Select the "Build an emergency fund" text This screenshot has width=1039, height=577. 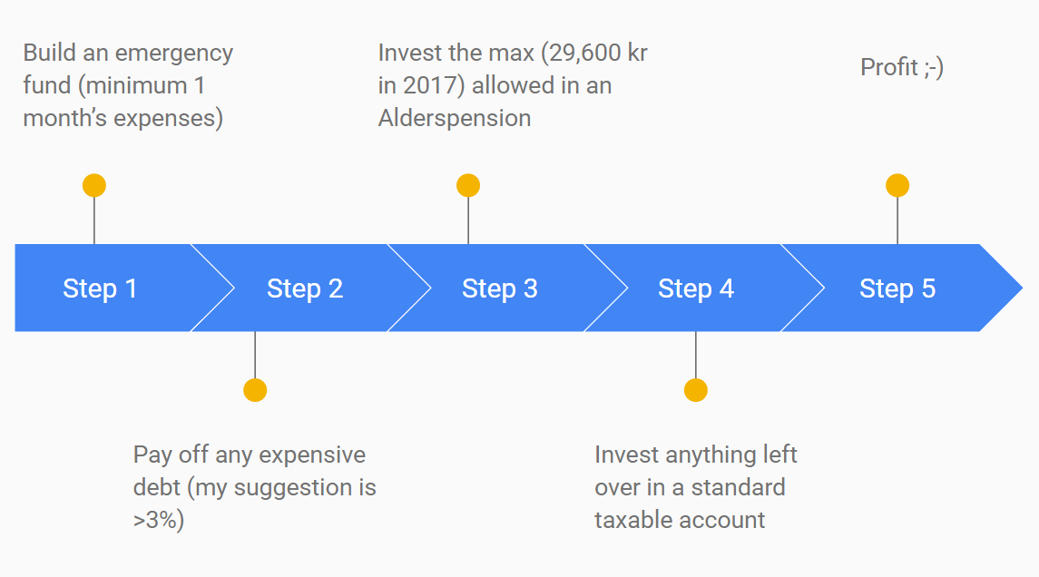[128, 85]
